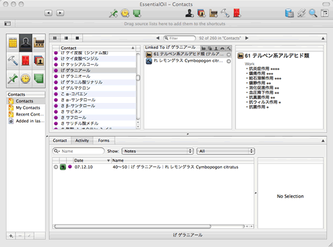Viewport: 333px width, 247px height.
Task: Show next record with right triangle
Action: coord(247,38)
